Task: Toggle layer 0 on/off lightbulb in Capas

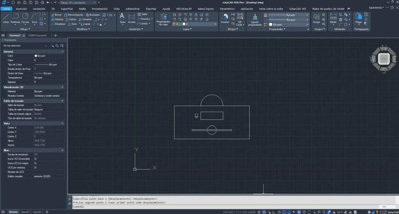Action: tap(174, 24)
